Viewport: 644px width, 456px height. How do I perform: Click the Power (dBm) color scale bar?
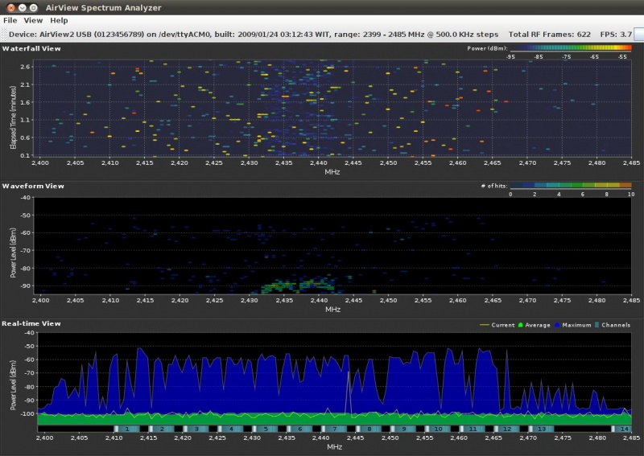[x=571, y=48]
